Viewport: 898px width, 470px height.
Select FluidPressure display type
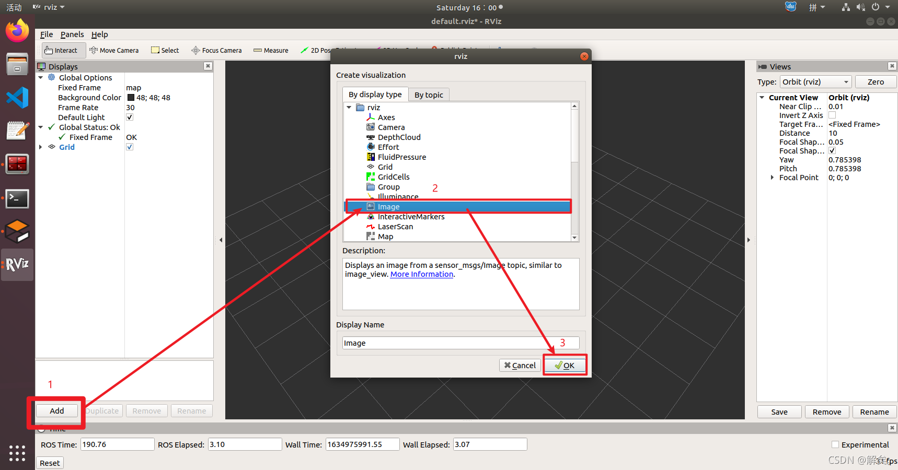(401, 157)
